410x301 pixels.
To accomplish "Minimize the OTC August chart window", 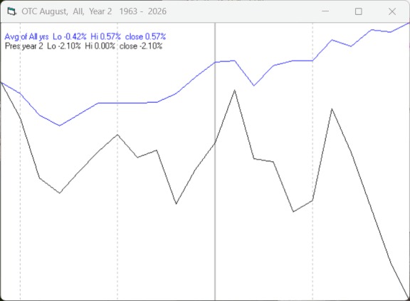I will [x=325, y=11].
